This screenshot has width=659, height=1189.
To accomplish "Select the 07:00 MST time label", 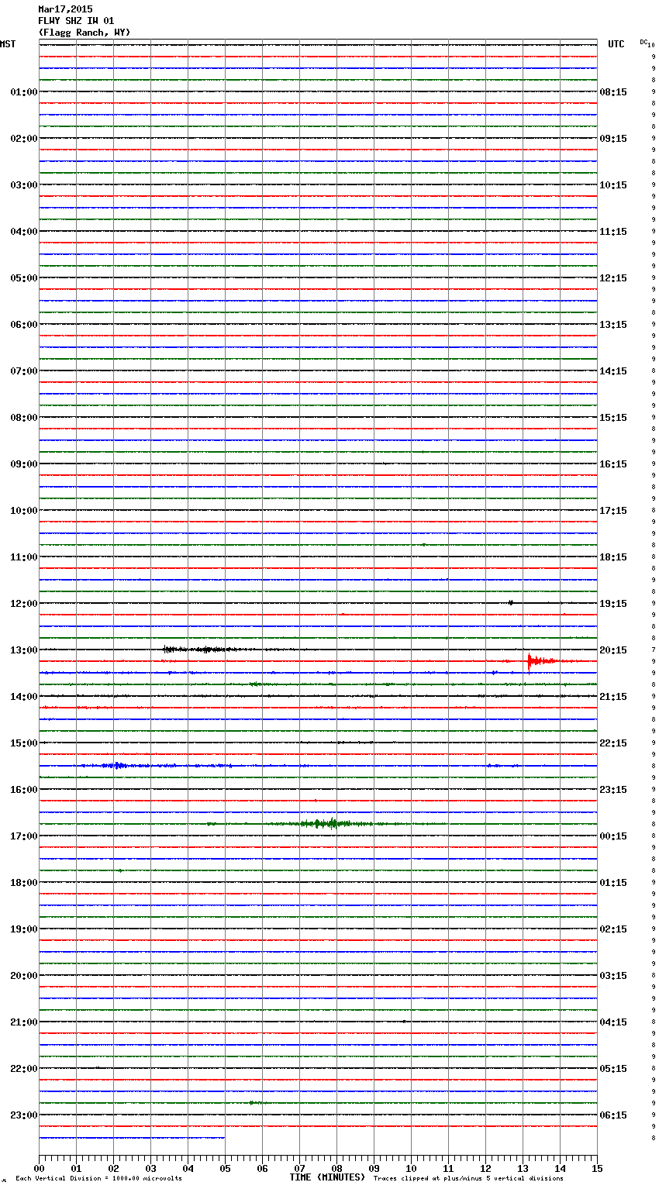I will [24, 371].
